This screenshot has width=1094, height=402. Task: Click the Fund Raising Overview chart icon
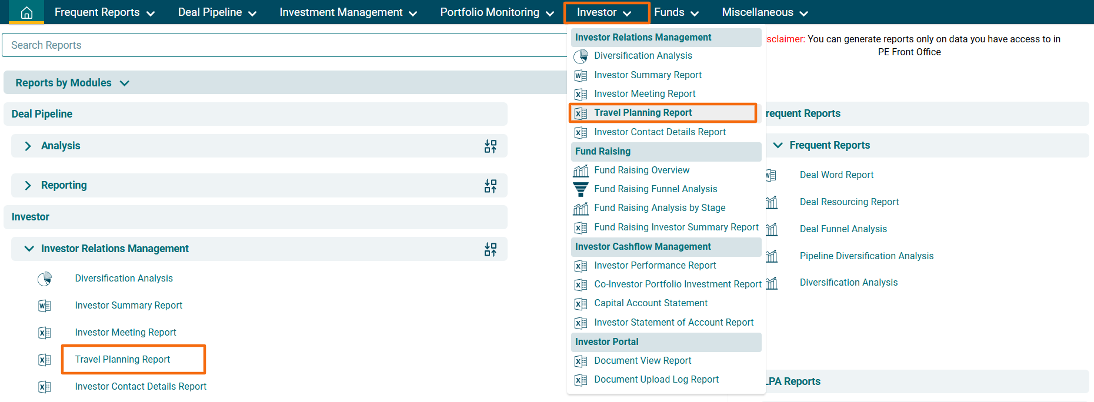581,170
